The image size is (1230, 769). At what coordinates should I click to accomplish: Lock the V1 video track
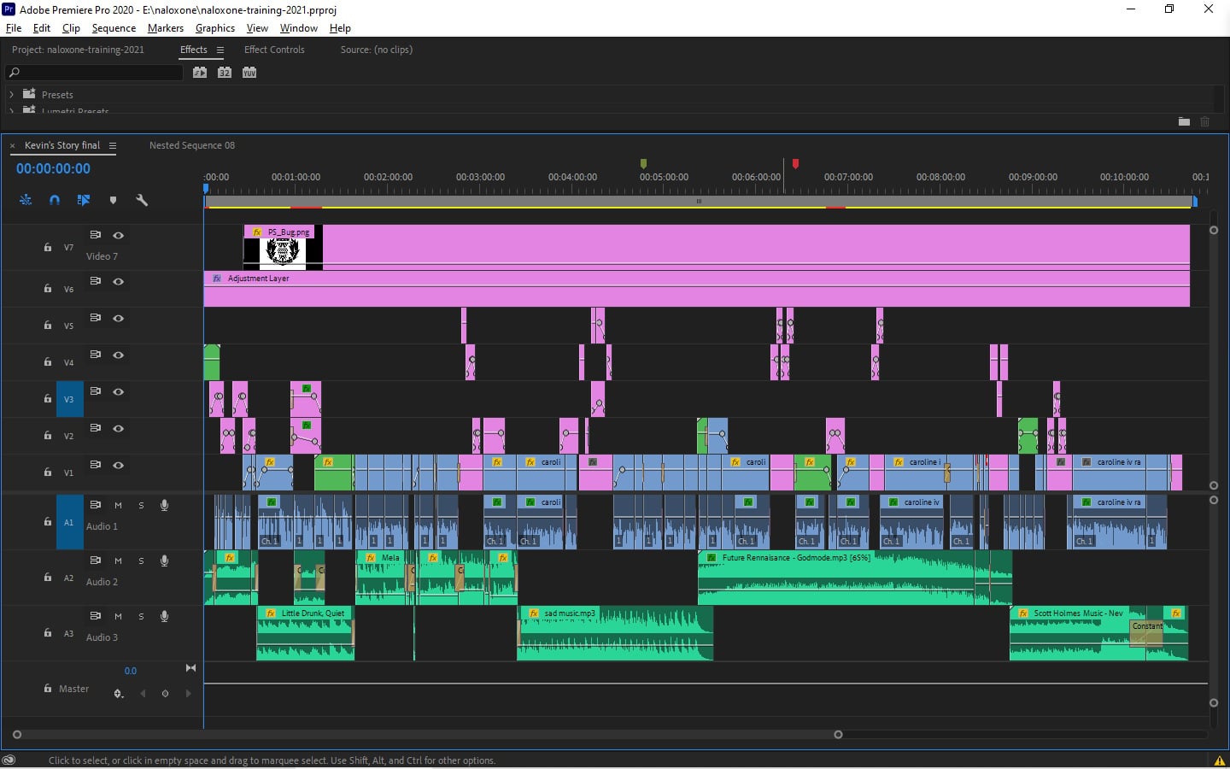[48, 473]
